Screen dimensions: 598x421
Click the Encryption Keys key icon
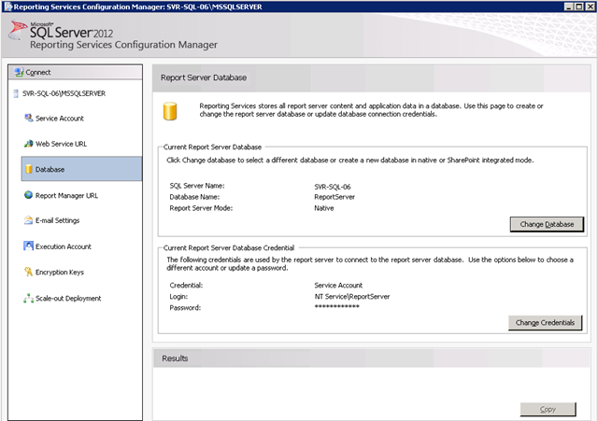(29, 273)
